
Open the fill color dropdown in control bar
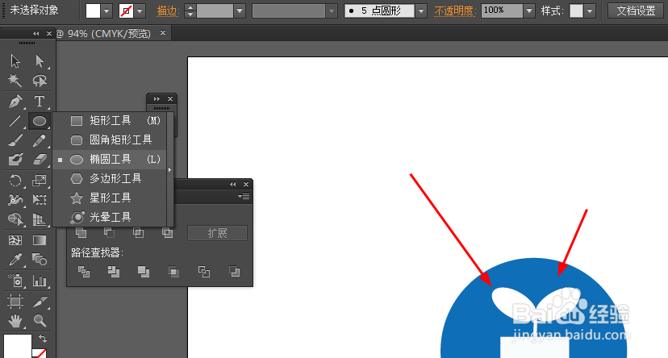point(106,11)
